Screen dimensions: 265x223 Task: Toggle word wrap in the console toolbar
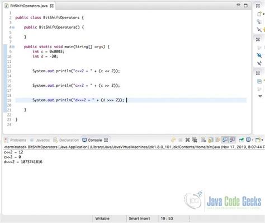point(217,140)
